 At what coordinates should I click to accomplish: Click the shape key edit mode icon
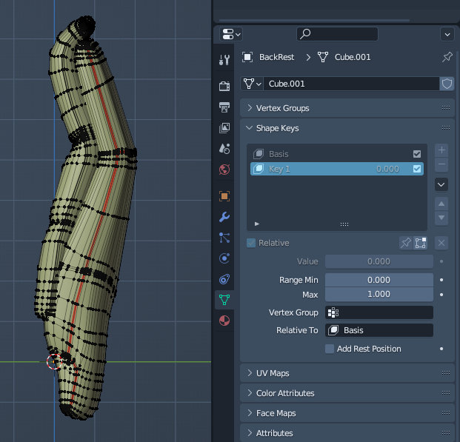tap(421, 243)
